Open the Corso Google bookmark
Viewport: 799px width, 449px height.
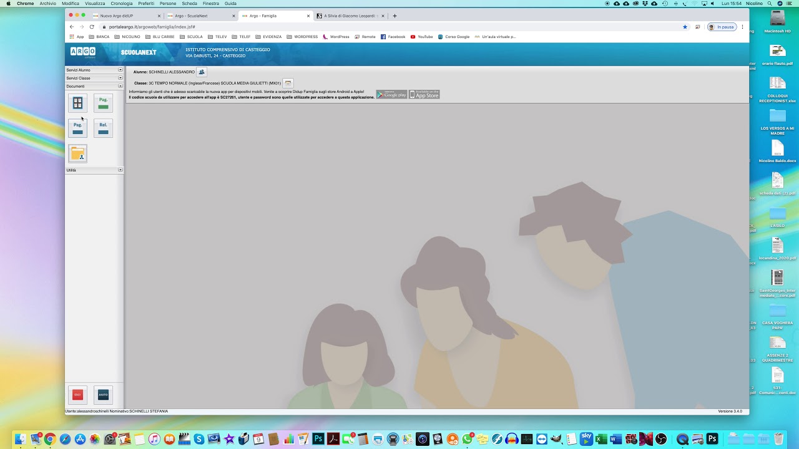(453, 37)
